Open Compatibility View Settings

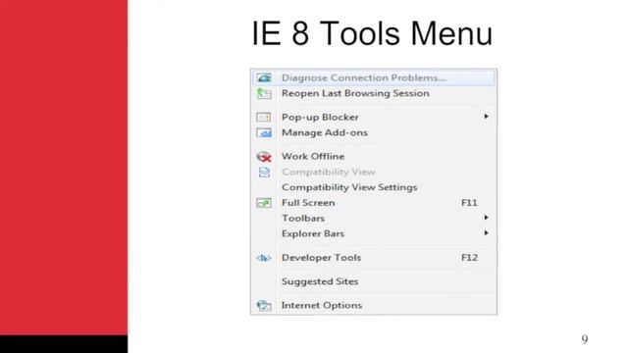coord(374,187)
